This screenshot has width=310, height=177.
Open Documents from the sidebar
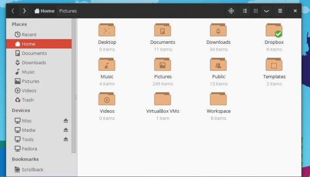point(39,53)
